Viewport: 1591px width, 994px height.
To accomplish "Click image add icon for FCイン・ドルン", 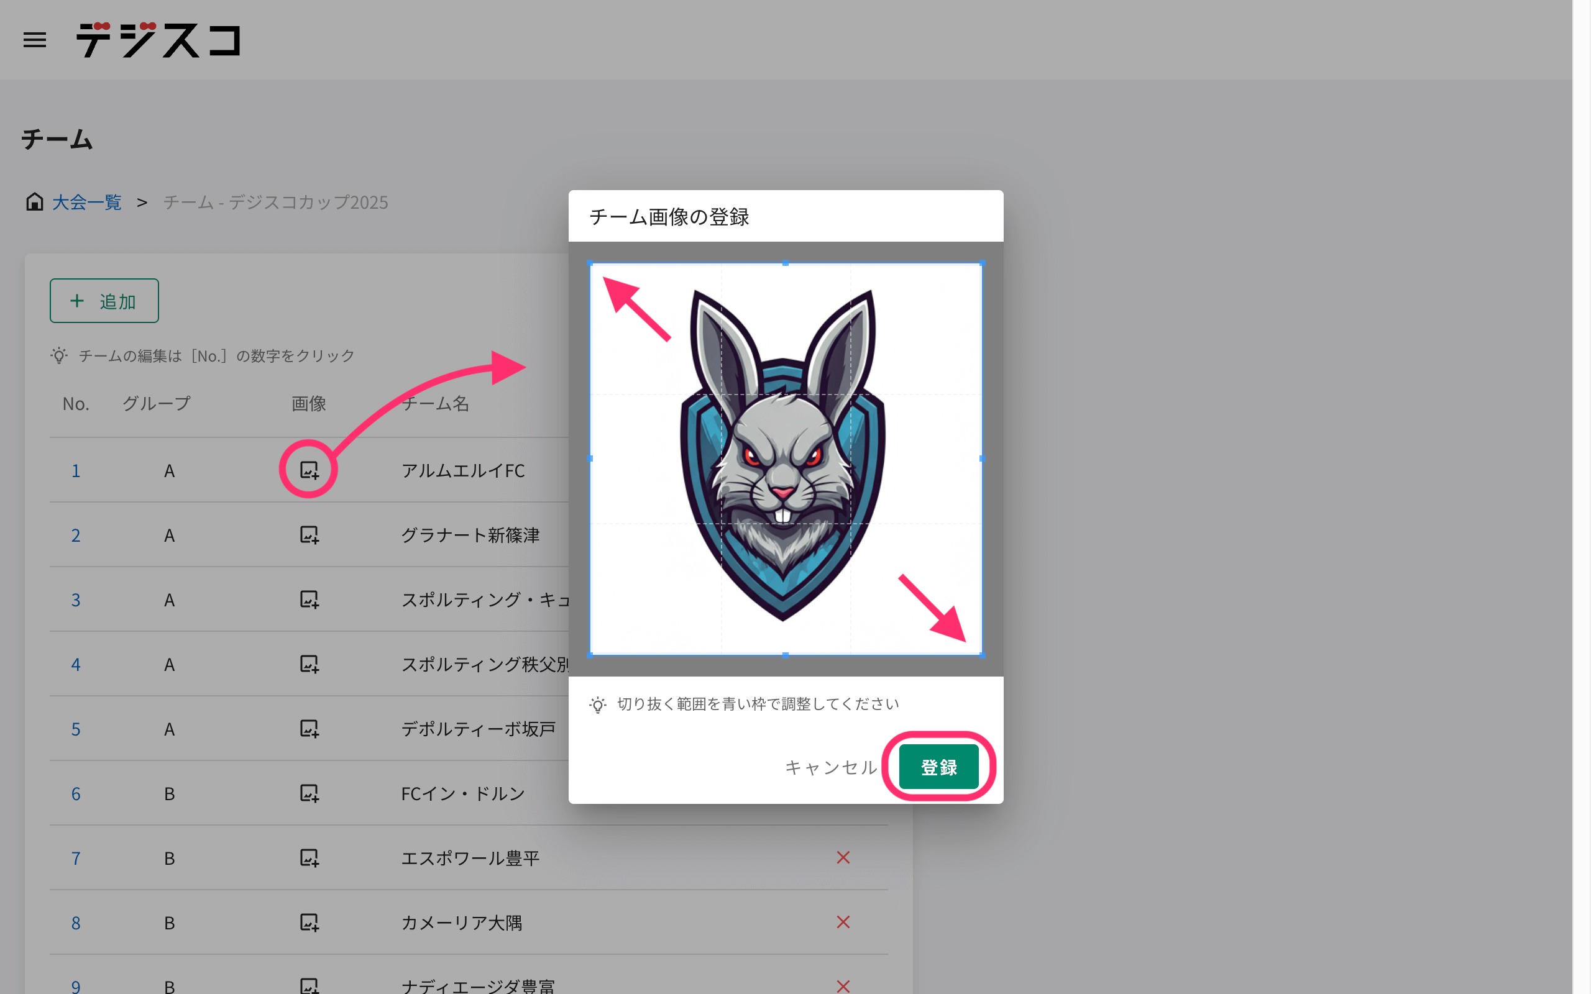I will (x=309, y=793).
